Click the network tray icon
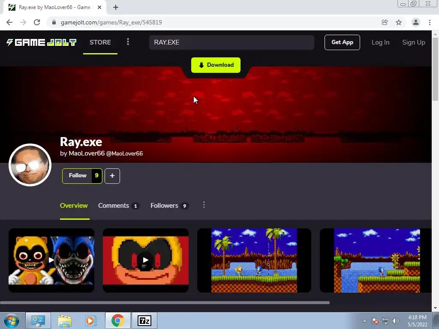439x329 pixels. tap(385, 321)
